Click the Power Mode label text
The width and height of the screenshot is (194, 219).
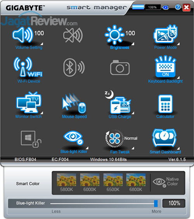(x=165, y=48)
